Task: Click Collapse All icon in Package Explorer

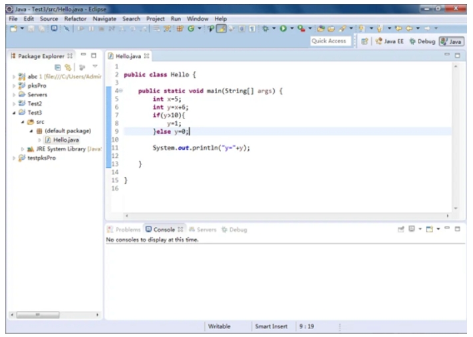Action: (x=58, y=67)
